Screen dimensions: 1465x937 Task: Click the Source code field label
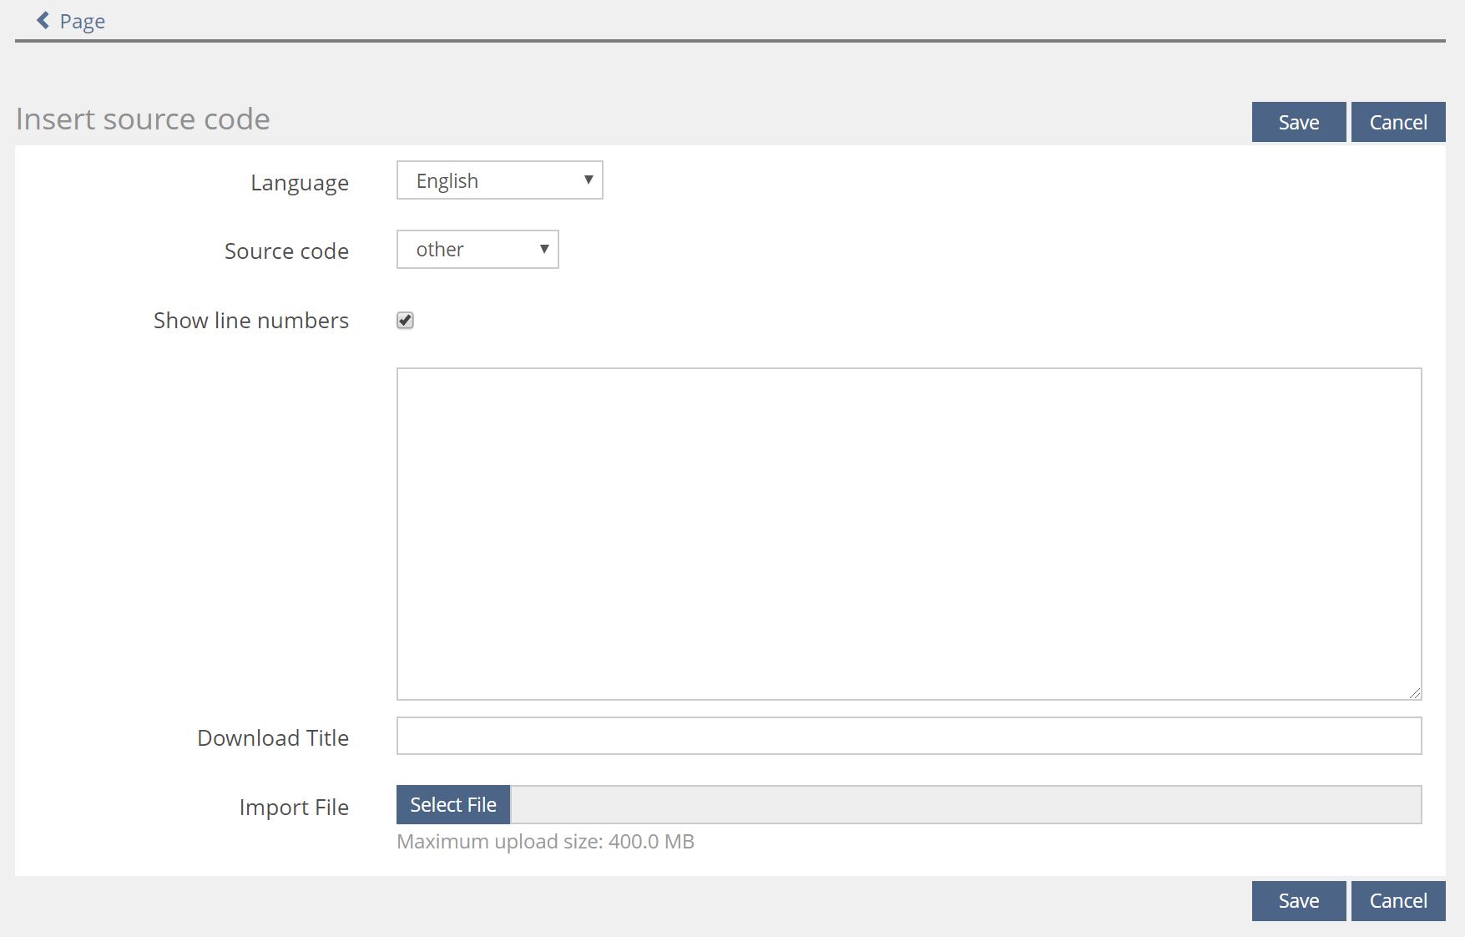(x=286, y=251)
